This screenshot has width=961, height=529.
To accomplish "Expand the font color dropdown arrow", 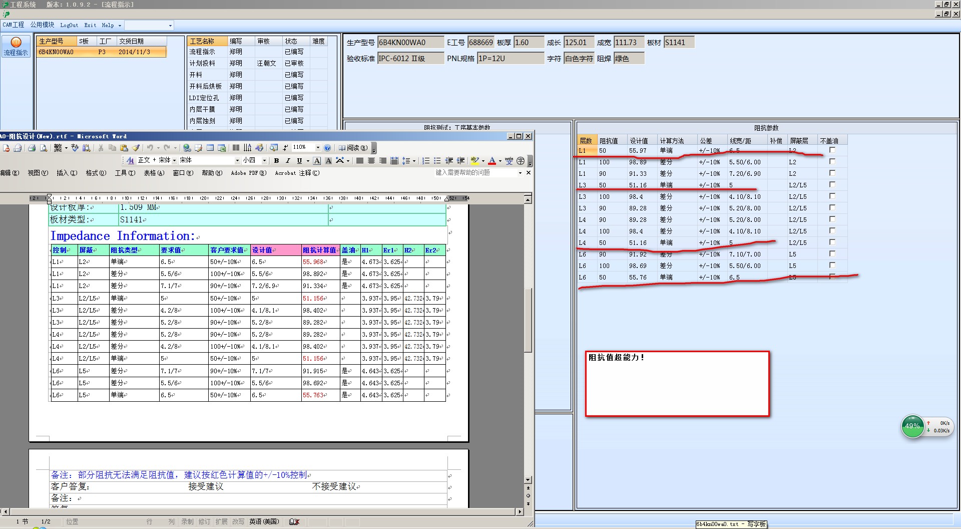I will [x=500, y=161].
